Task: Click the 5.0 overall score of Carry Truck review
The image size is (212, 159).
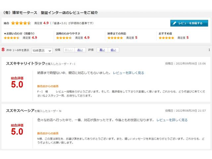Action: click(17, 84)
